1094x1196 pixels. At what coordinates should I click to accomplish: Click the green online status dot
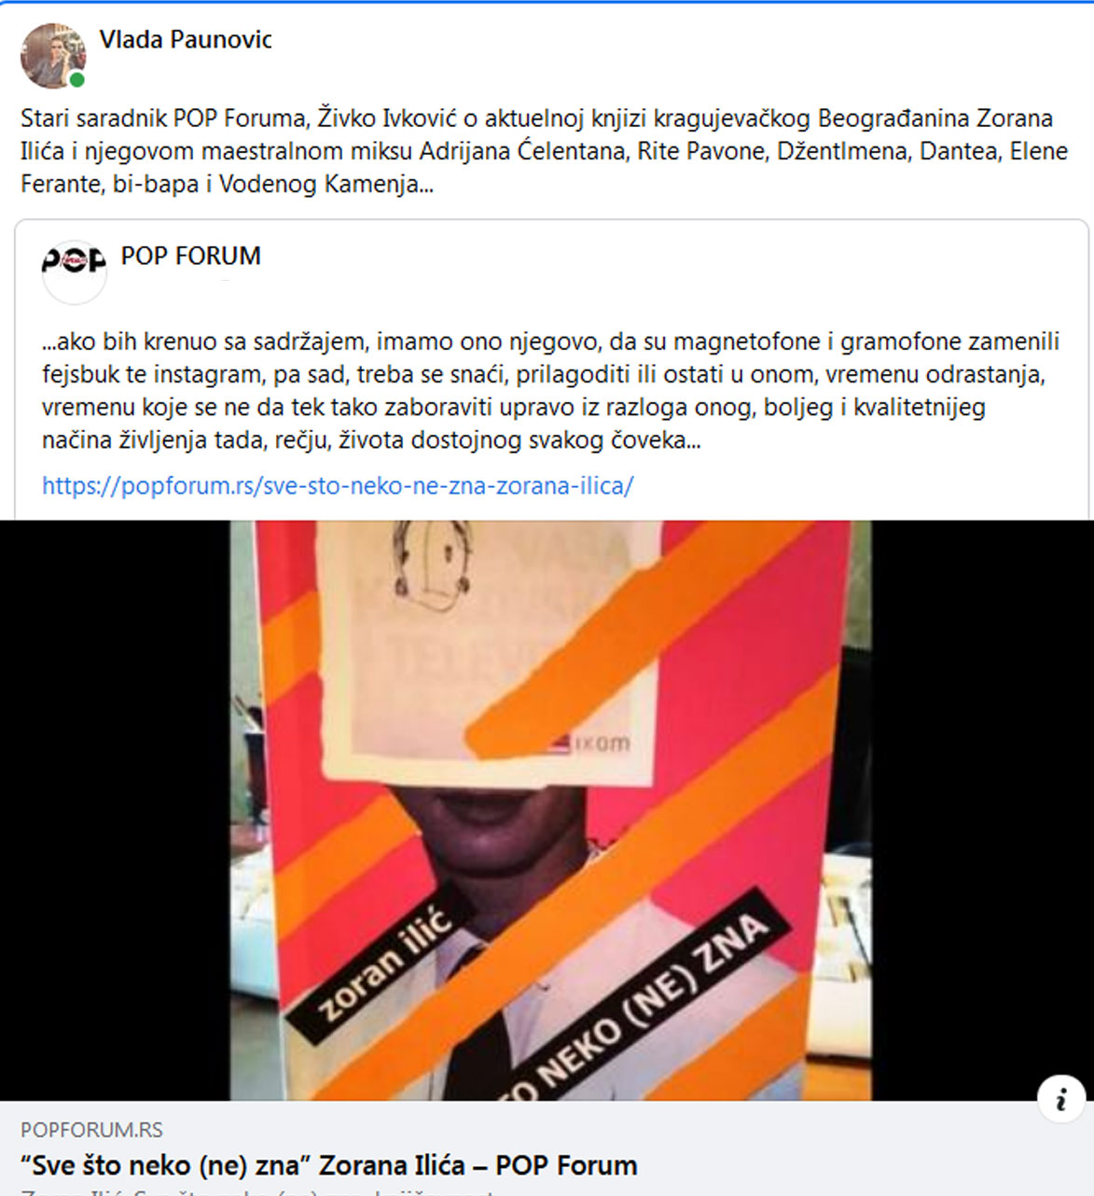[77, 80]
